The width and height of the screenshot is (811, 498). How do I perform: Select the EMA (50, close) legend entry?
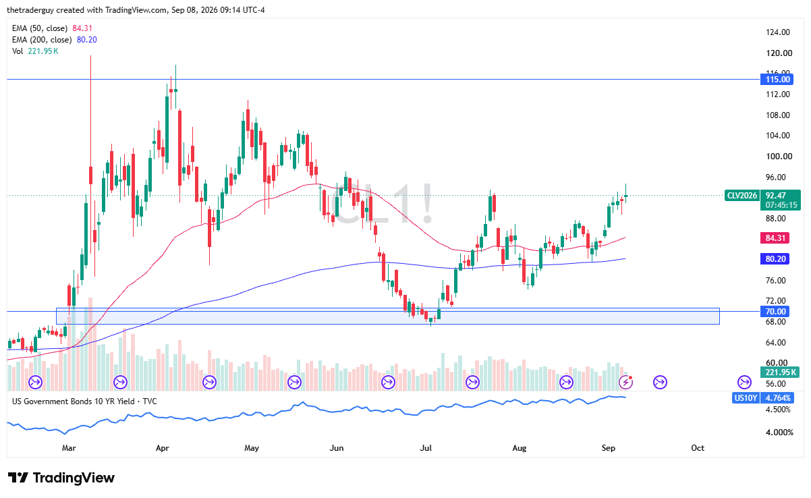tap(53, 28)
